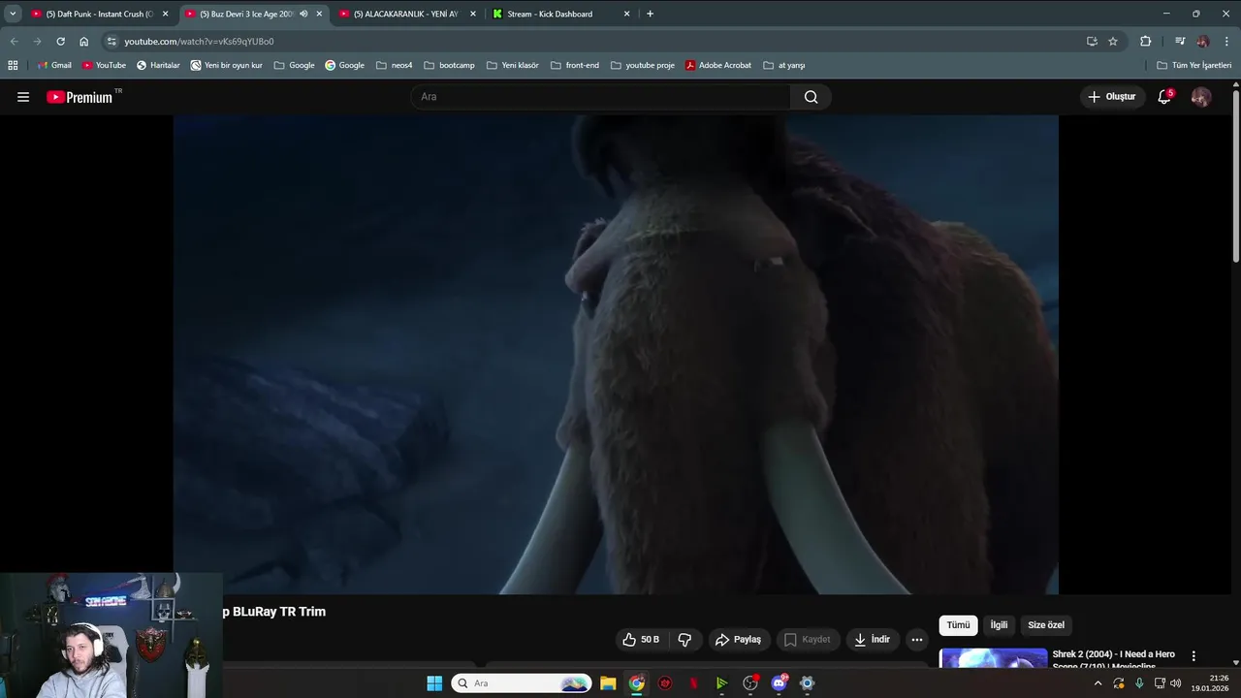This screenshot has width=1241, height=698.
Task: Open more actions ellipsis under video
Action: point(916,640)
